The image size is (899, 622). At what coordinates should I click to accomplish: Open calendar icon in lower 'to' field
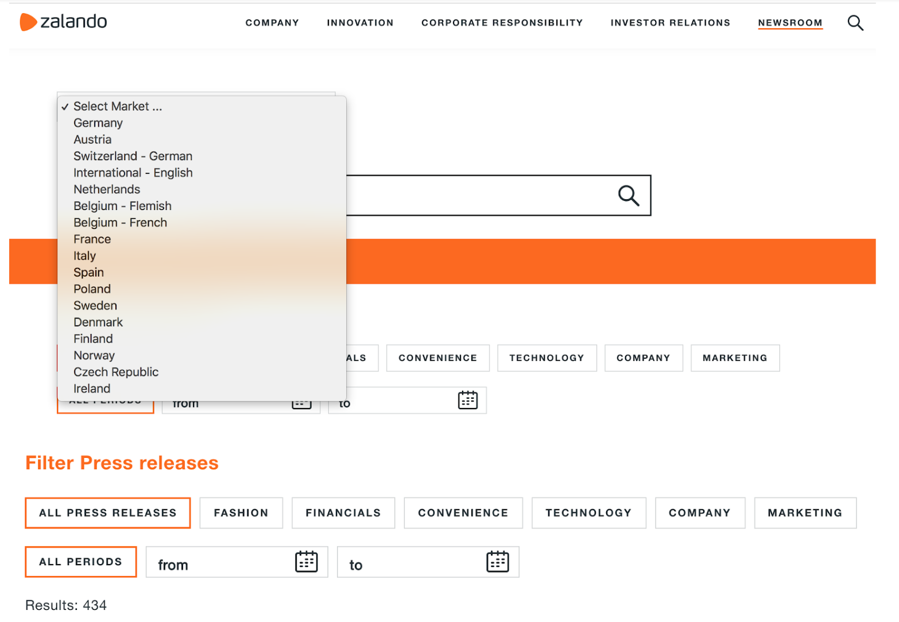tap(498, 561)
